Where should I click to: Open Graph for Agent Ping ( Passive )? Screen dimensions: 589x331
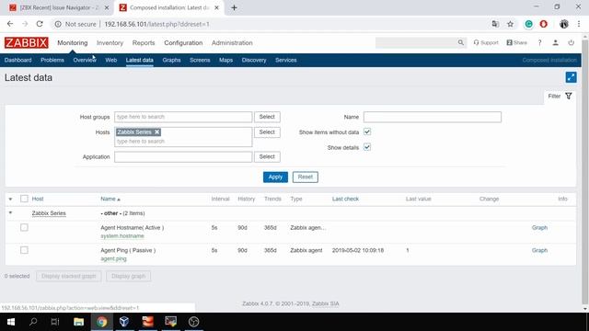pos(539,250)
